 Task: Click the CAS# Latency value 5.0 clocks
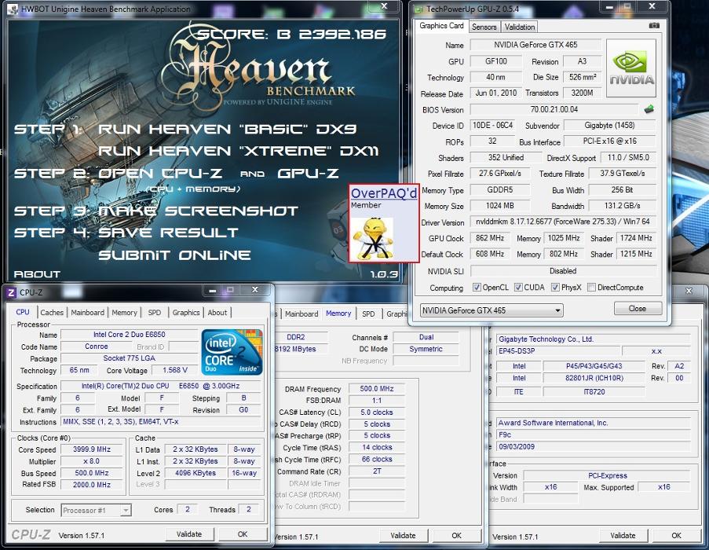(377, 412)
